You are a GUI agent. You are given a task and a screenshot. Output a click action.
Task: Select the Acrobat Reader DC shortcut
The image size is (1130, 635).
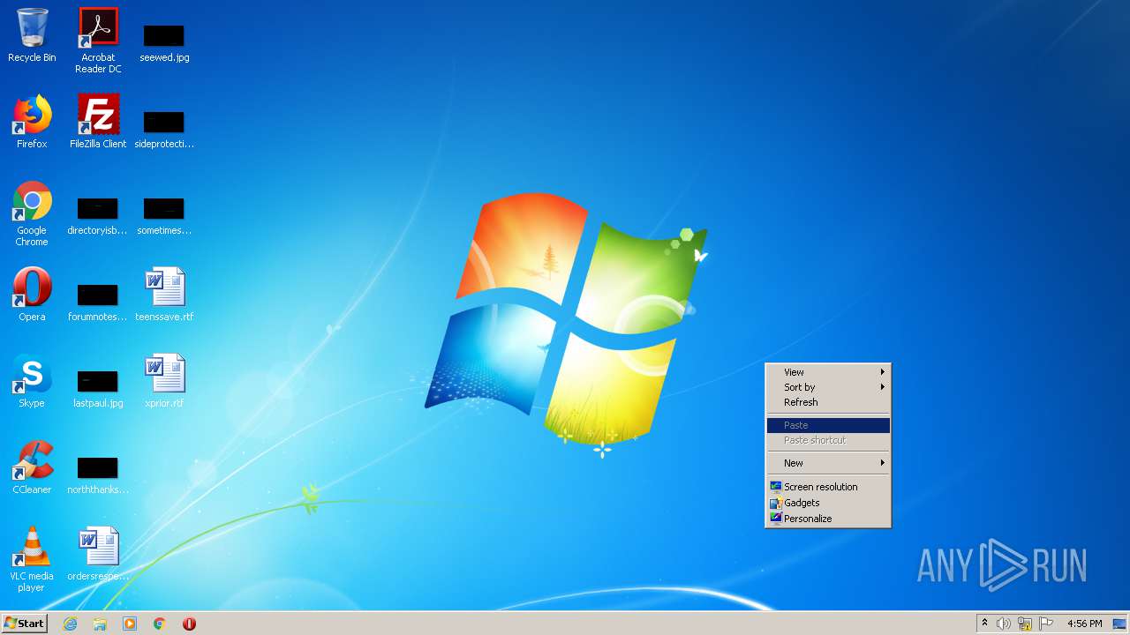[x=98, y=41]
